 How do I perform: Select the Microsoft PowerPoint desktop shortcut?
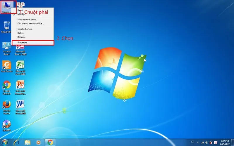click(20, 86)
